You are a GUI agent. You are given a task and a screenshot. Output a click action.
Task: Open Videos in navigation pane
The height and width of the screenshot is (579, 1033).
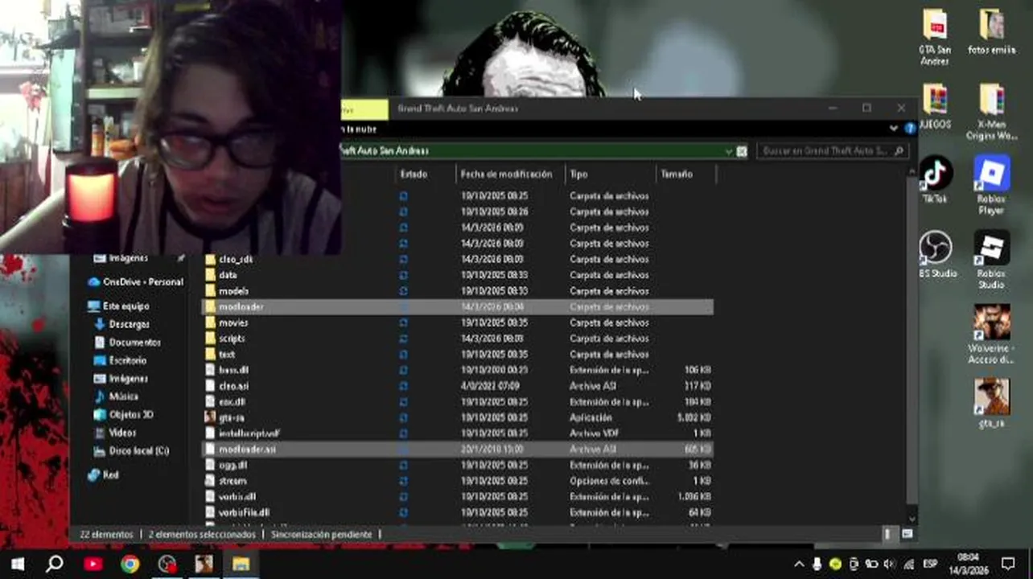tap(115, 433)
